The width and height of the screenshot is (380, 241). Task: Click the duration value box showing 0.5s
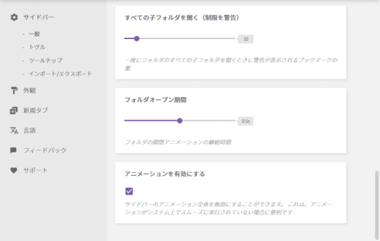point(245,121)
